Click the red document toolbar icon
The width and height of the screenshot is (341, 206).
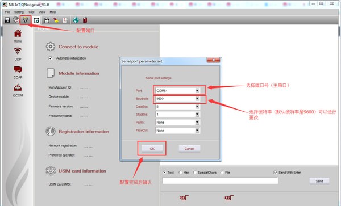point(65,20)
